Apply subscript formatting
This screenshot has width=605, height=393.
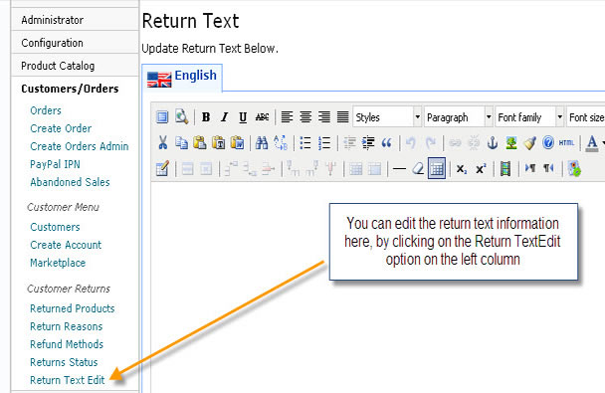[462, 169]
